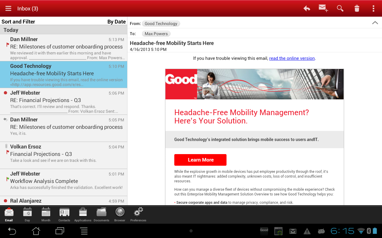
Task: Toggle red flag on Dan Millner 5:13 PM email
Action: click(x=8, y=45)
